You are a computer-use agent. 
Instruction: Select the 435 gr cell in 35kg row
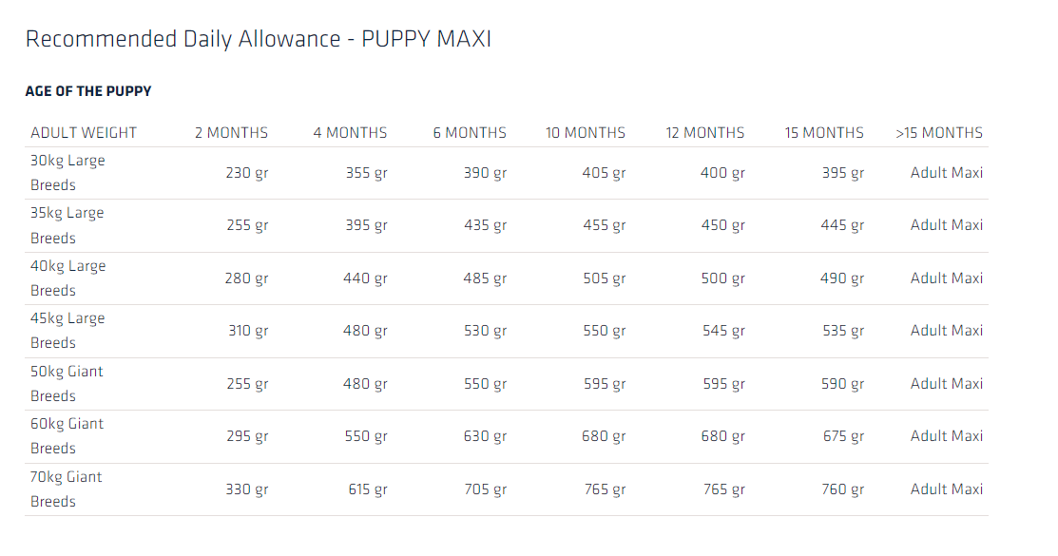pyautogui.click(x=485, y=226)
